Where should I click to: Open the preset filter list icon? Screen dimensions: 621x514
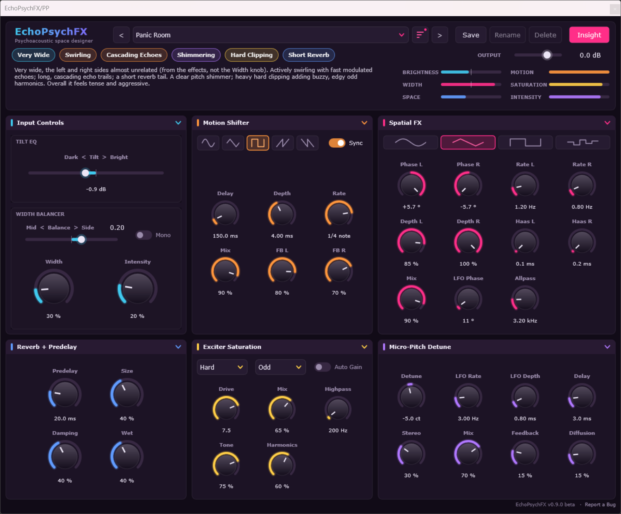tap(420, 35)
